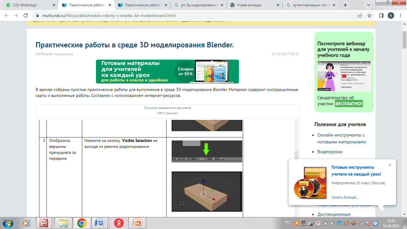The image size is (407, 229).
Task: Click the date 15.03.2017 05:17
Action: (285, 54)
